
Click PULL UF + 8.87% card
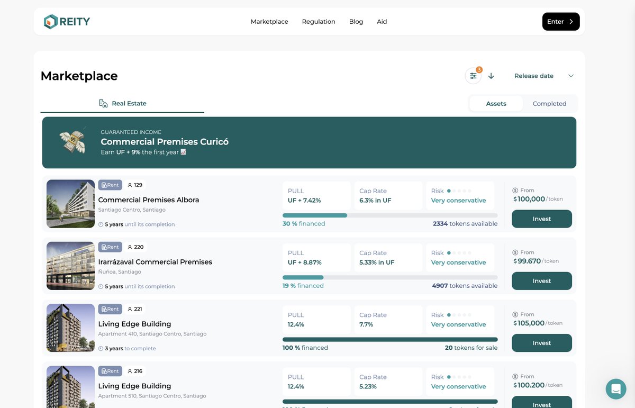coord(316,258)
